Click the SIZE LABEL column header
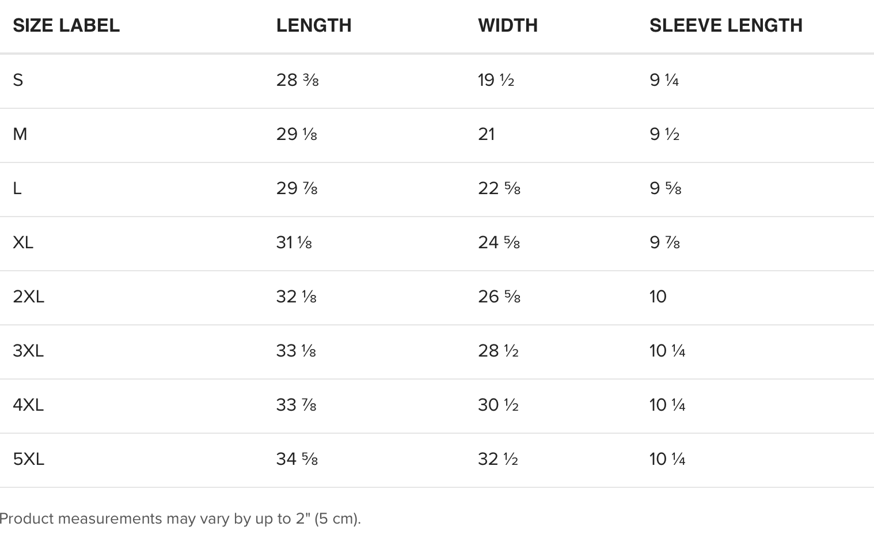The image size is (874, 538). [x=66, y=25]
